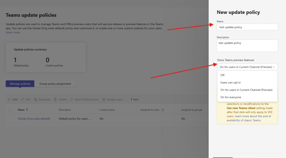Click the Delete trash icon

56,100
